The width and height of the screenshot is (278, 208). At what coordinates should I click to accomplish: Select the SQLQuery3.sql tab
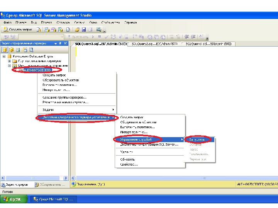pos(100,44)
